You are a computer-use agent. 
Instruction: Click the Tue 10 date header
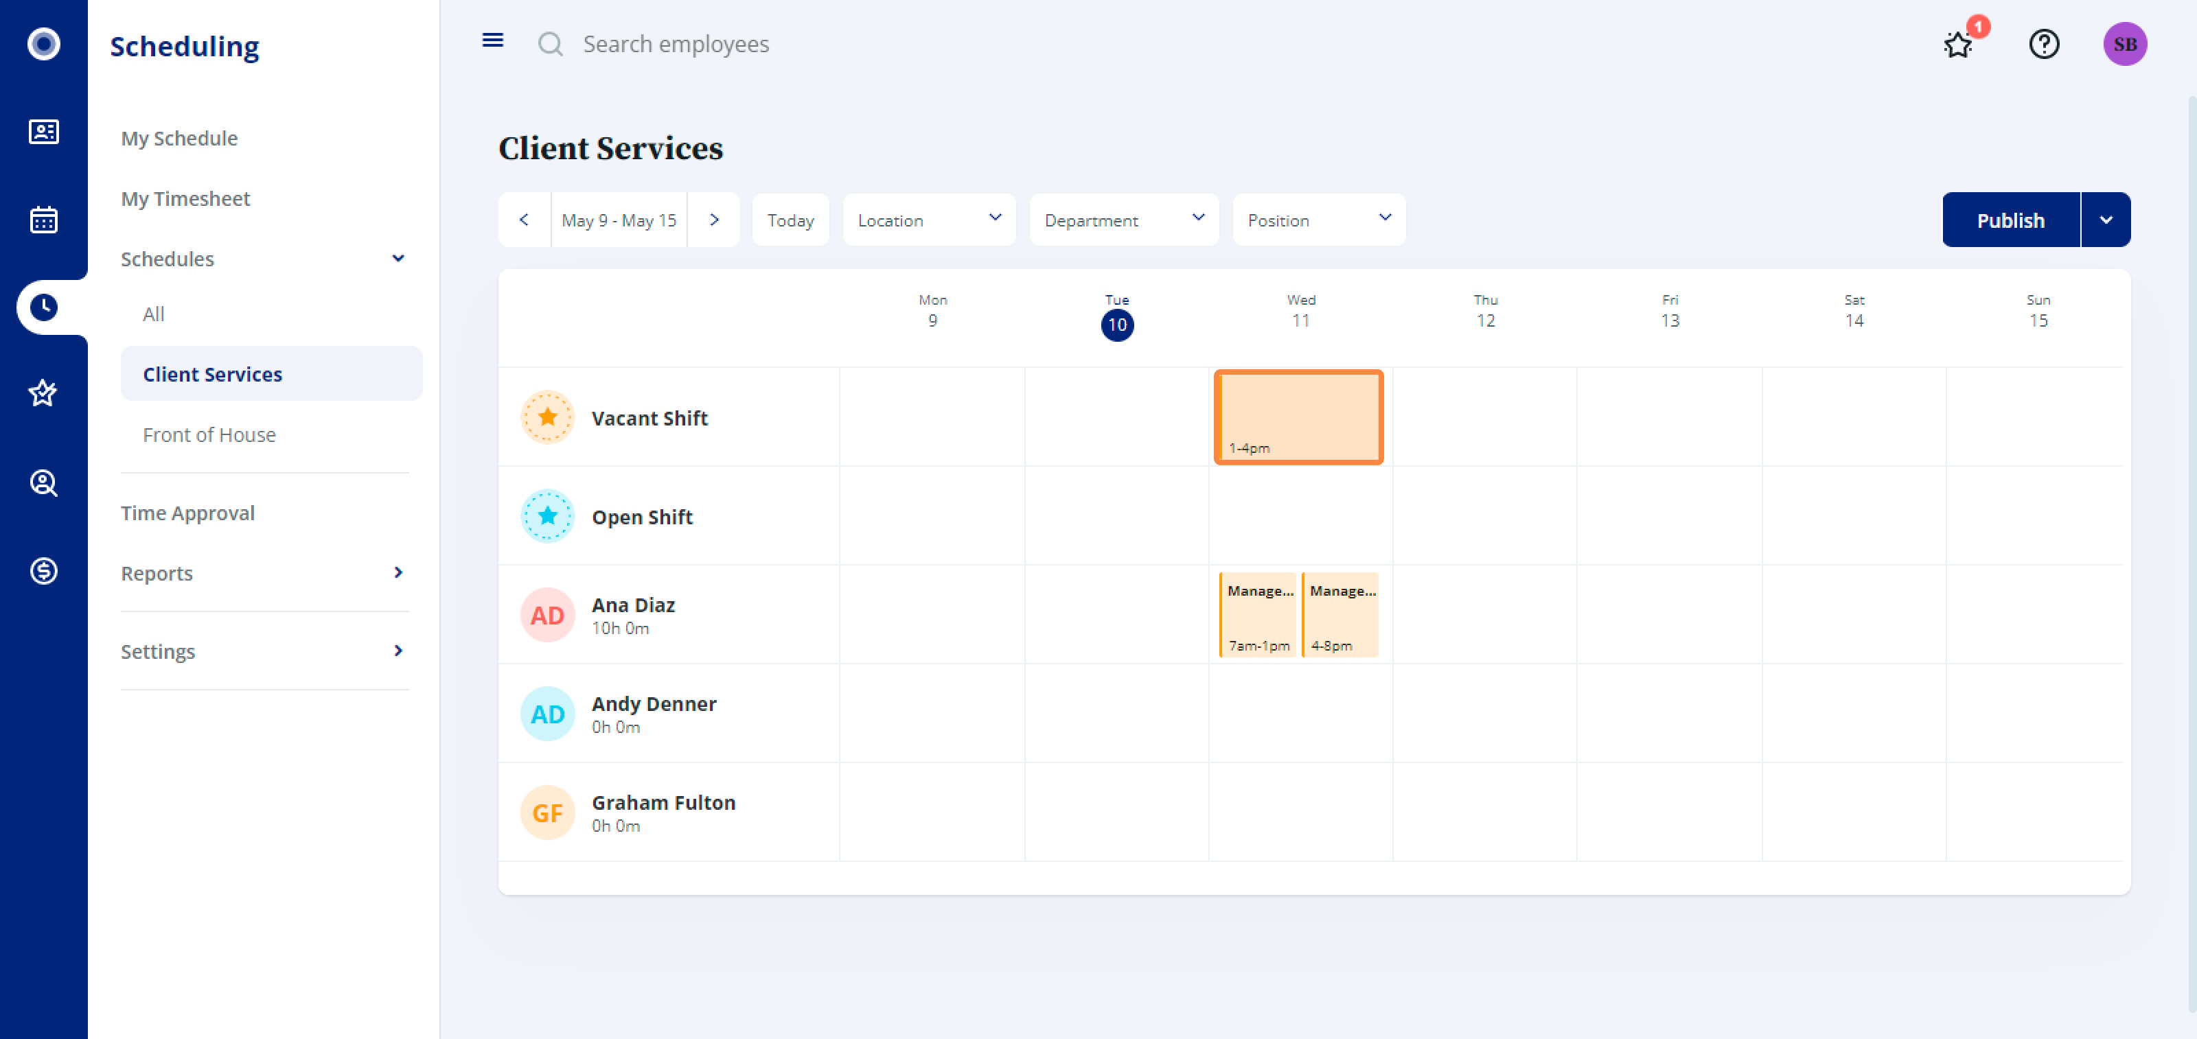click(1116, 316)
